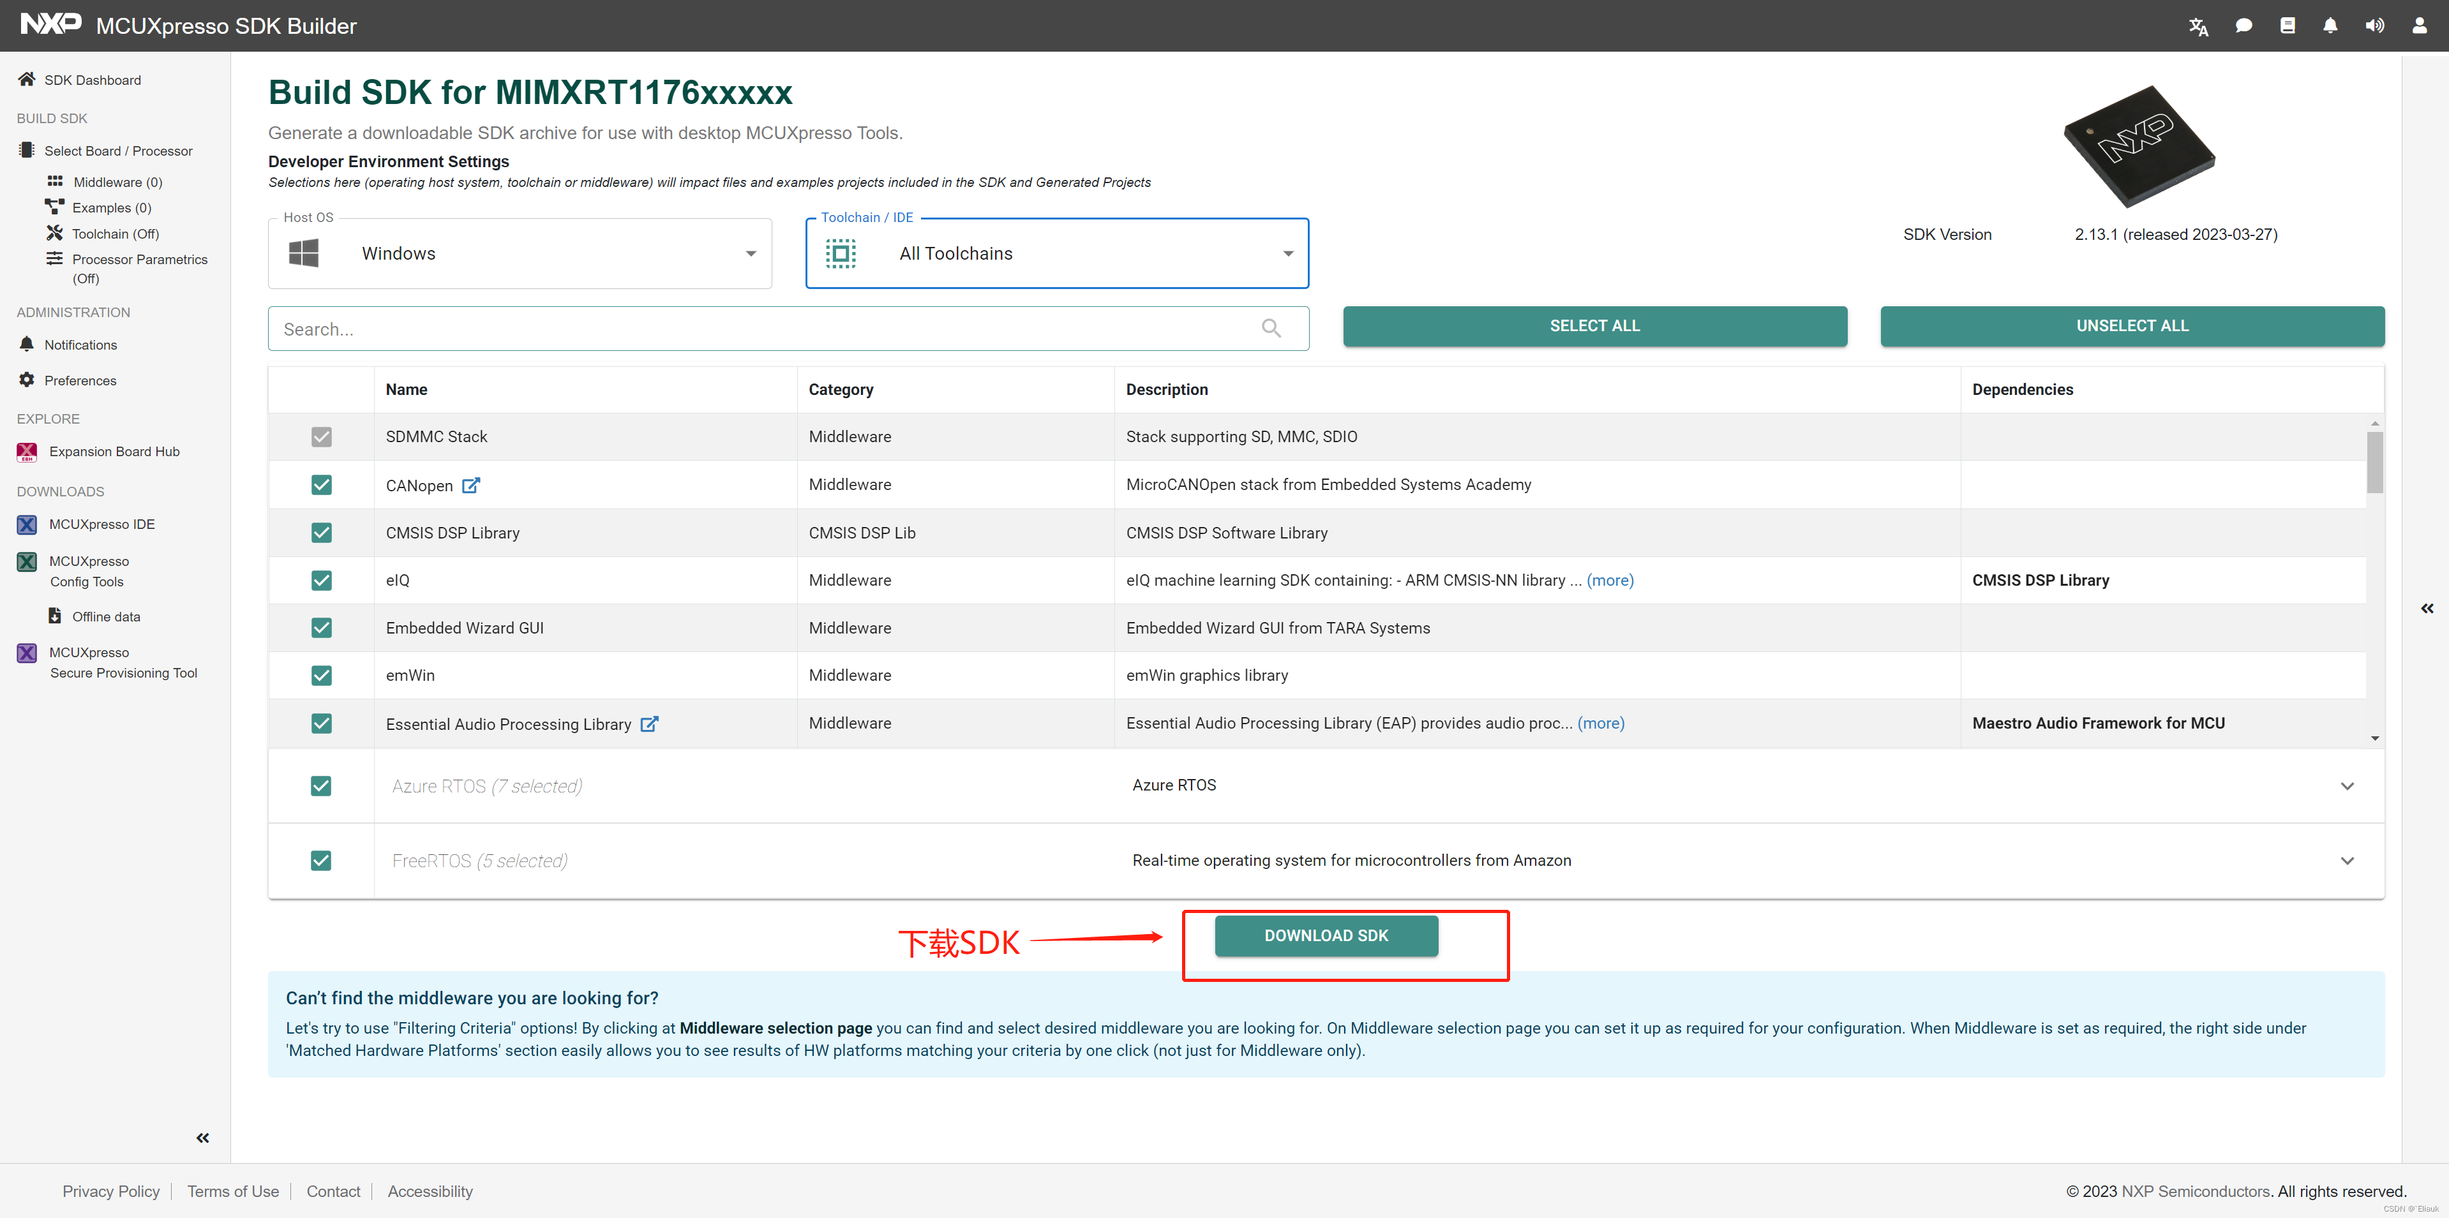Uncheck the emWin middleware checkbox
This screenshot has width=2449, height=1218.
(x=321, y=674)
